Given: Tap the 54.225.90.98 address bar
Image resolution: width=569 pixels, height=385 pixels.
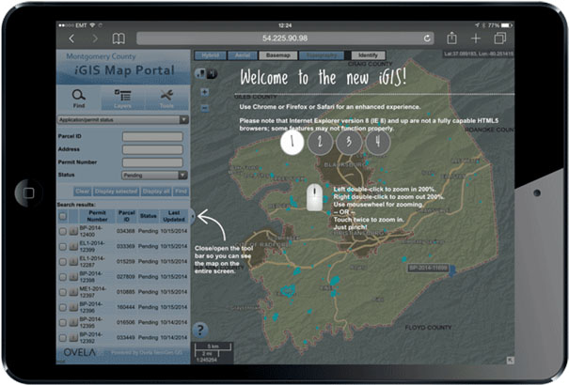Looking at the screenshot, I should pyautogui.click(x=285, y=38).
